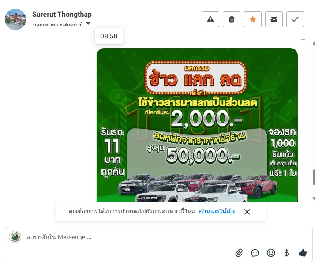This screenshot has height=262, width=315.
Task: Click the conversation scrollbar thumb
Action: pos(314,177)
